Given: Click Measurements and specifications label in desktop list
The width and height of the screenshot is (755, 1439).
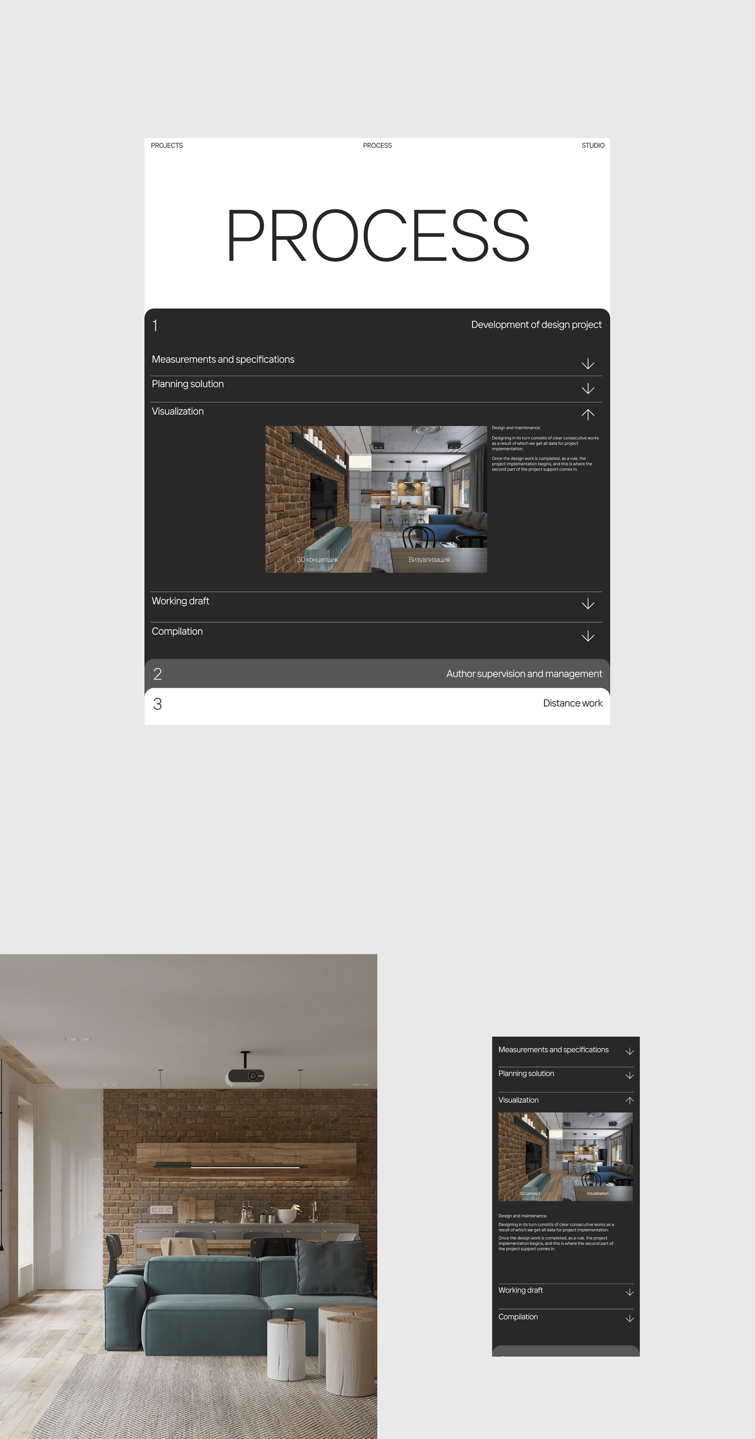Looking at the screenshot, I should point(223,359).
